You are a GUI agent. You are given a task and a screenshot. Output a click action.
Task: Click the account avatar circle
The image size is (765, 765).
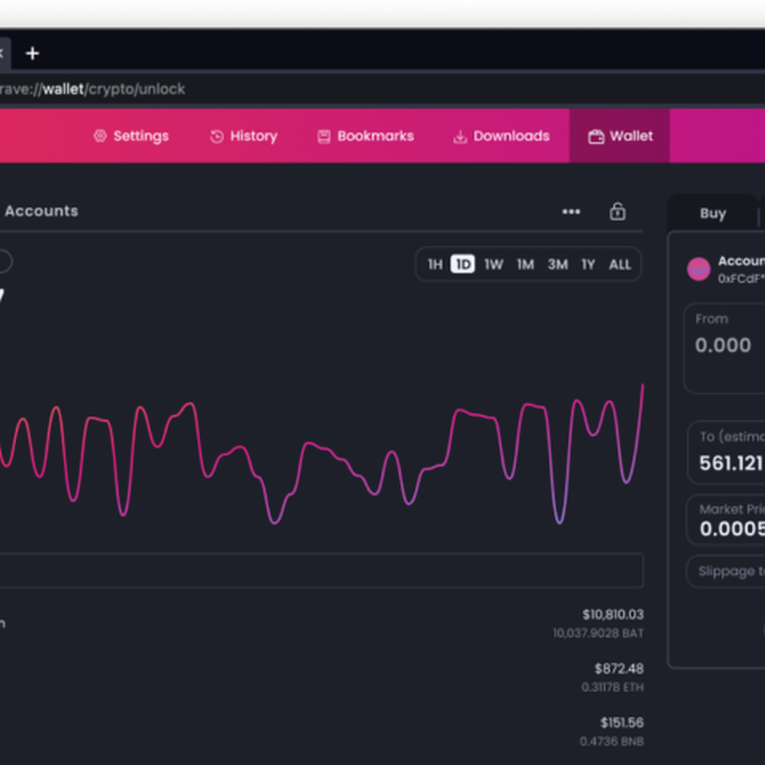tap(698, 269)
